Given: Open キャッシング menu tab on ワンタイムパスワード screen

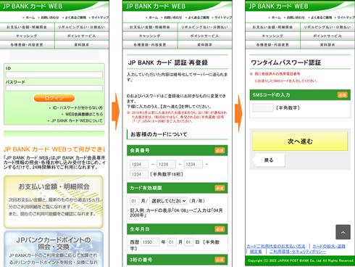Looking at the screenshot, I should pos(272,36).
